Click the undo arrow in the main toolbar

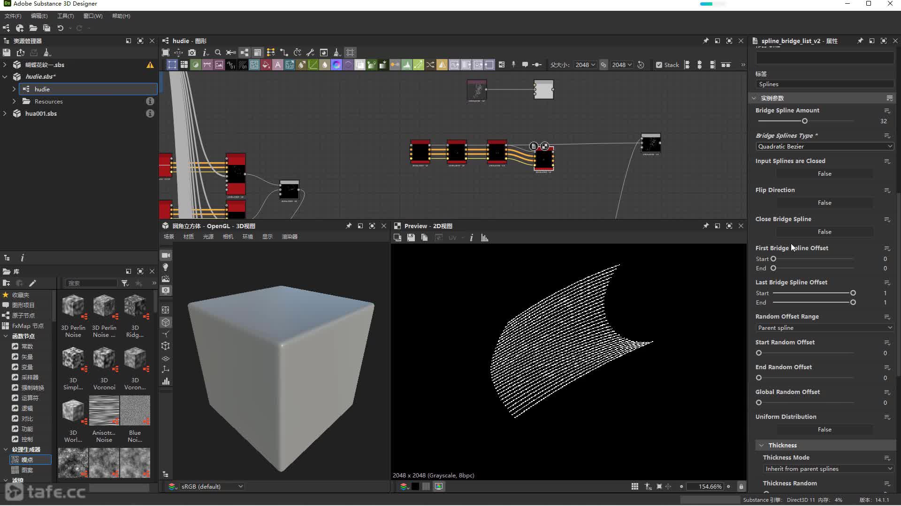tap(61, 28)
